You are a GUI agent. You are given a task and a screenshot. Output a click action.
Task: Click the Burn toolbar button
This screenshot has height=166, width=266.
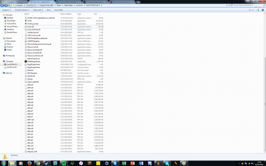pyautogui.click(x=49, y=10)
